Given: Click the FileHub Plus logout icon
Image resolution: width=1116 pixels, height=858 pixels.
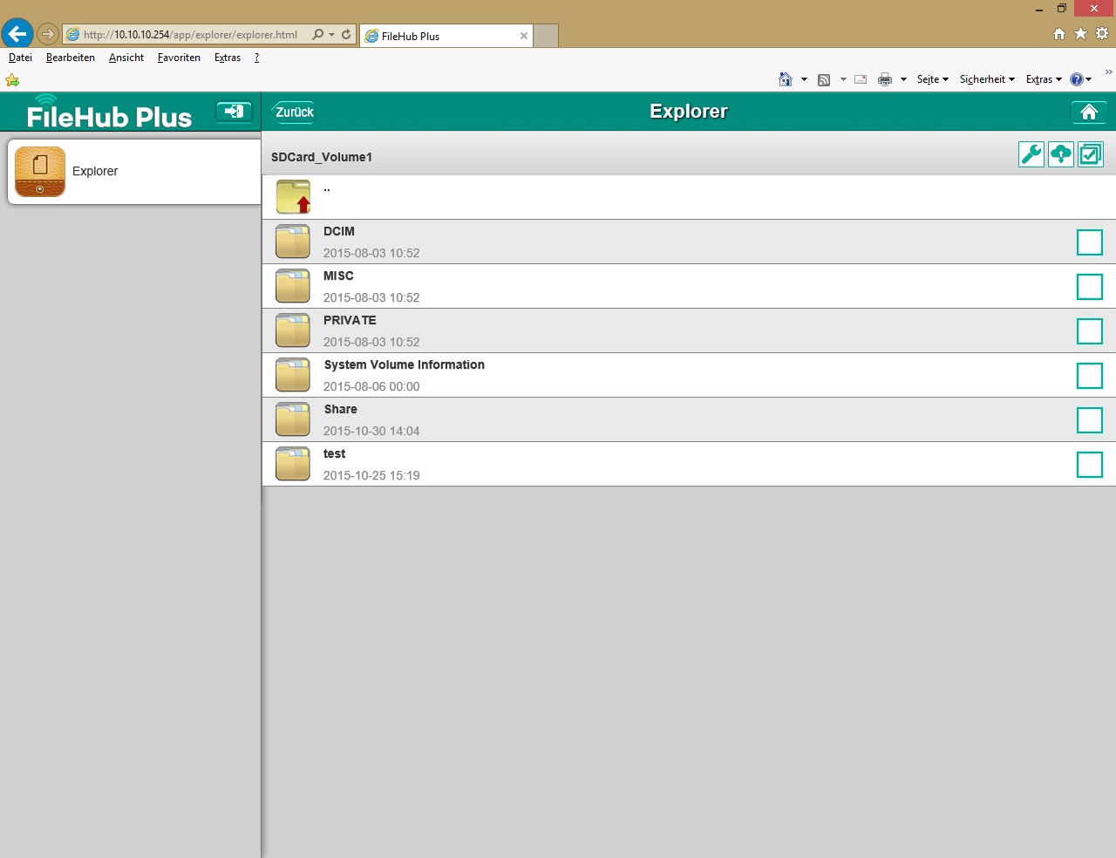Looking at the screenshot, I should tap(234, 112).
